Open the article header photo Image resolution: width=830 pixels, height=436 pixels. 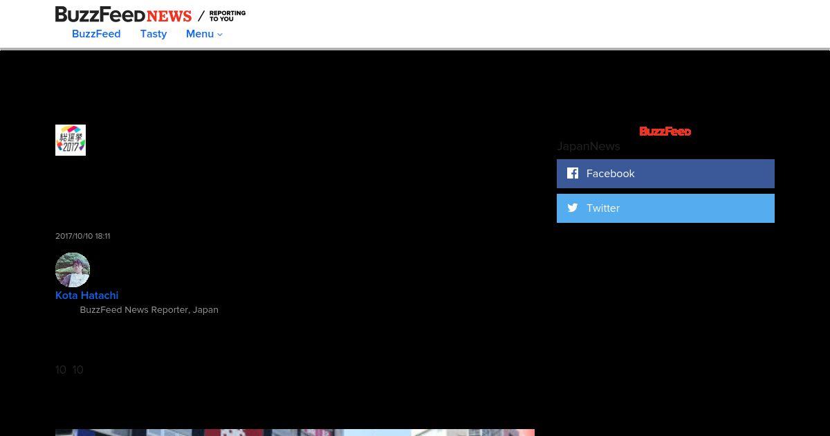(x=295, y=433)
